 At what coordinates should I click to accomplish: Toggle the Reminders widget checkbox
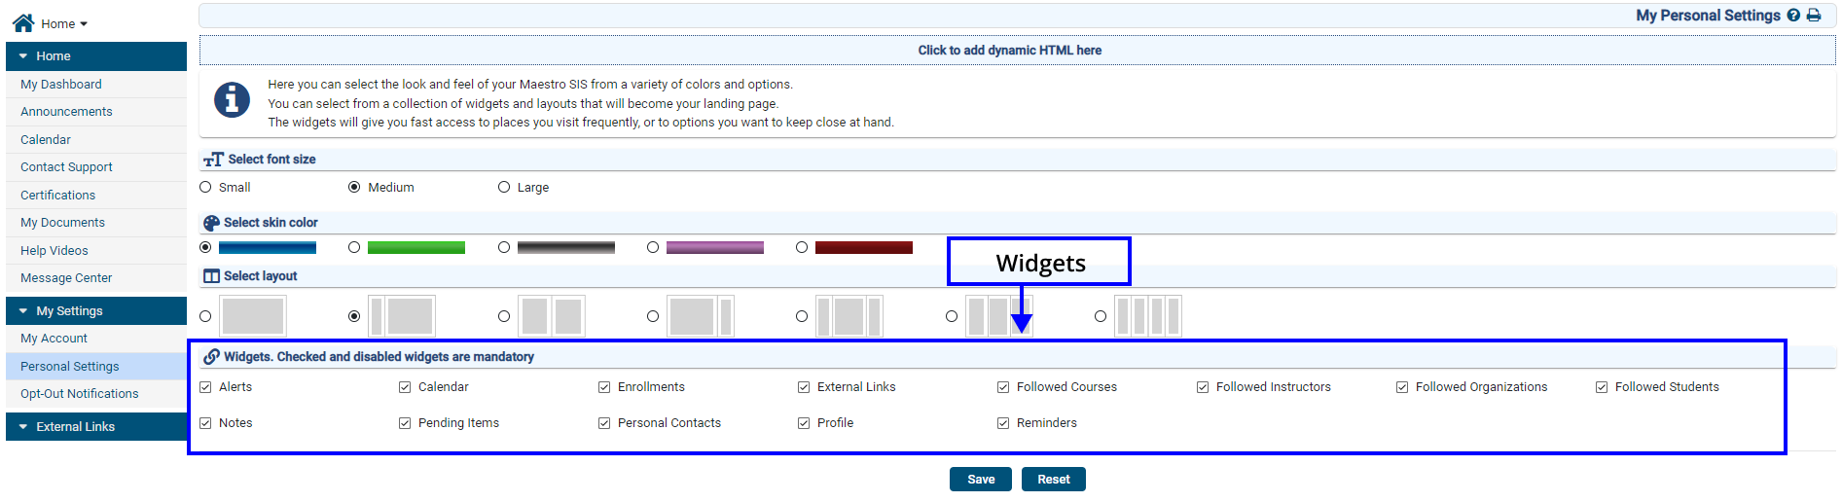pos(1003,423)
